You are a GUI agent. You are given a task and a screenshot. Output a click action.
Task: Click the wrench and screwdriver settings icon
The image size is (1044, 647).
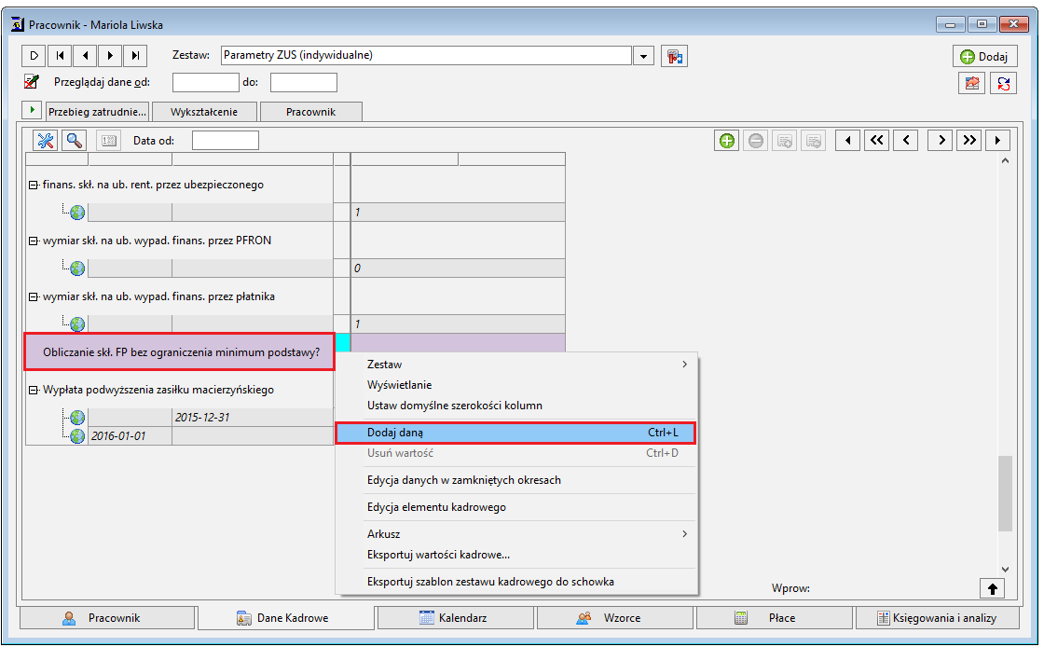[x=46, y=141]
